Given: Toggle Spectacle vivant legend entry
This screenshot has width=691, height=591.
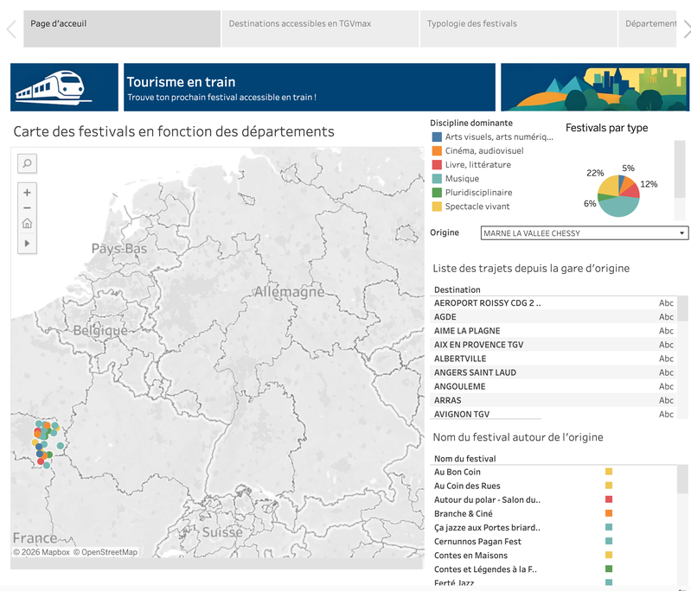Looking at the screenshot, I should (477, 207).
